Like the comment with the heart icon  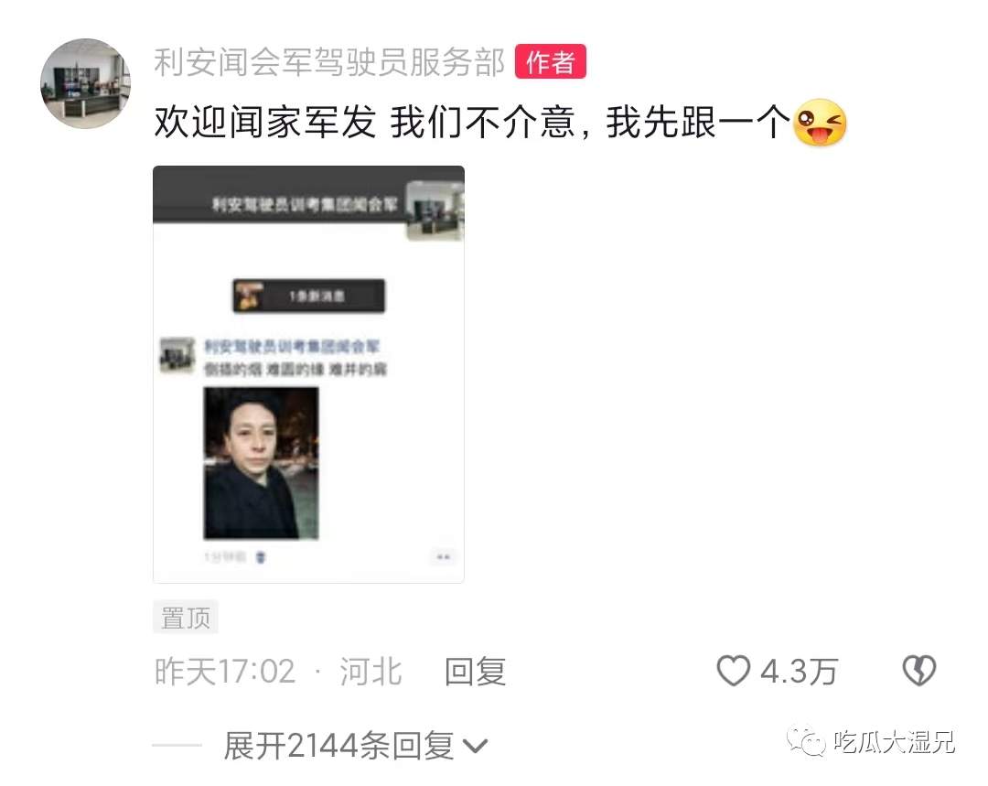(x=734, y=671)
